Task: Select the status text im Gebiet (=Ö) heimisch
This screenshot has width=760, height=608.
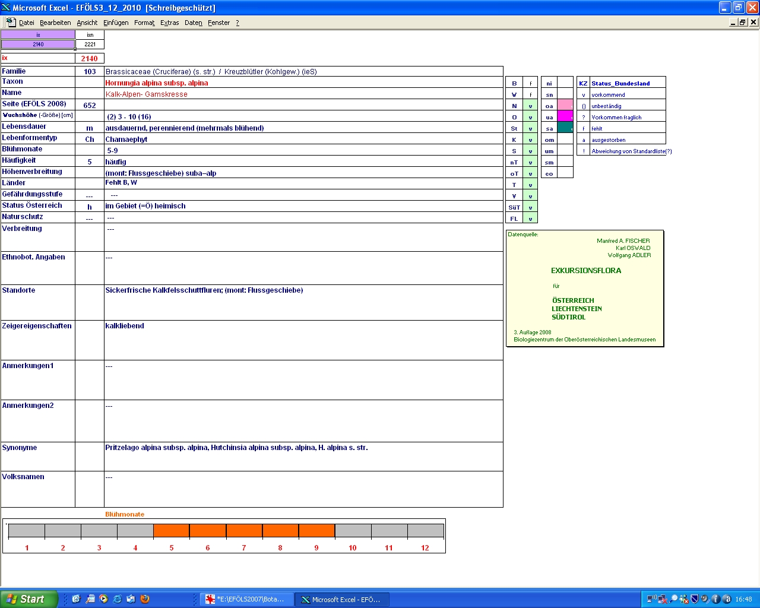Action: pyautogui.click(x=145, y=205)
